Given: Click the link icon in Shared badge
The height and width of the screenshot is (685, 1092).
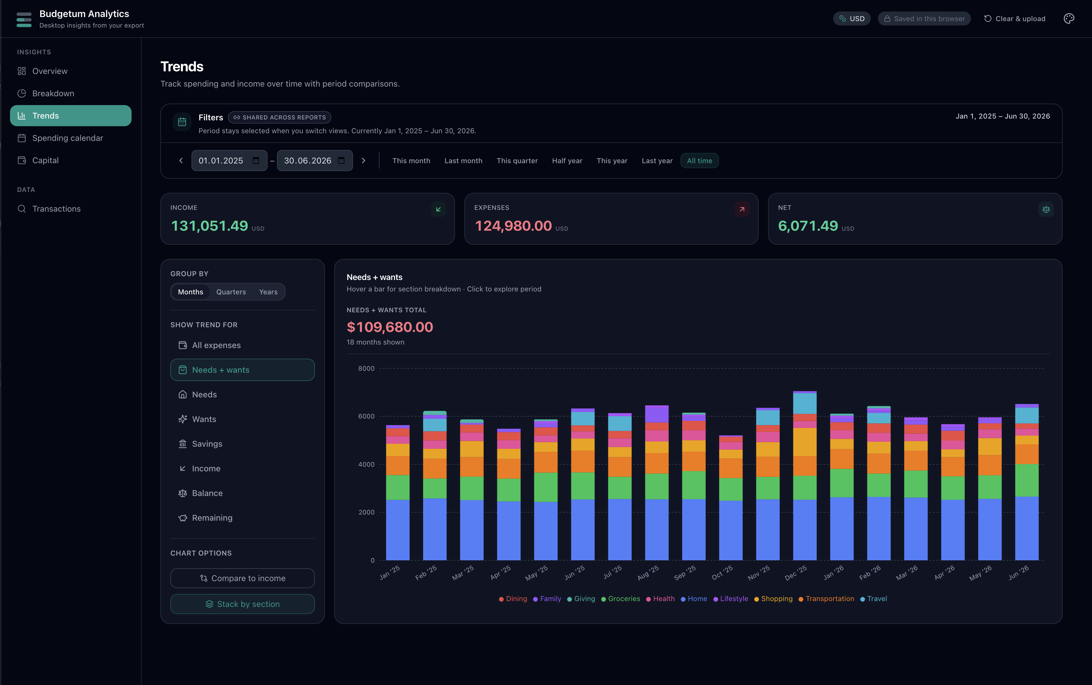Looking at the screenshot, I should pyautogui.click(x=237, y=117).
